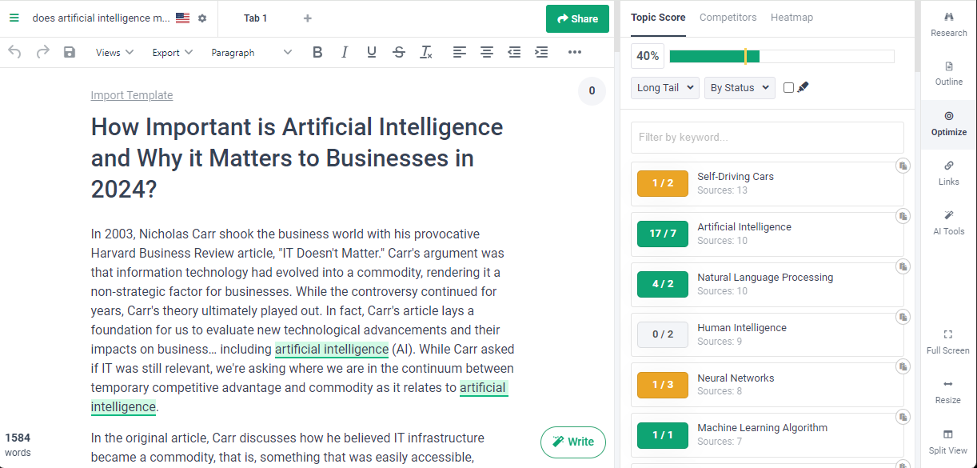Toggle the highlighter checkbox

[789, 88]
